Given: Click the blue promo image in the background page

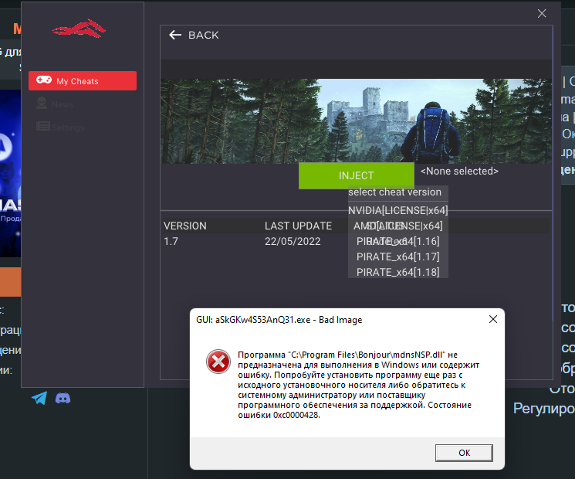Looking at the screenshot, I should pyautogui.click(x=10, y=173).
